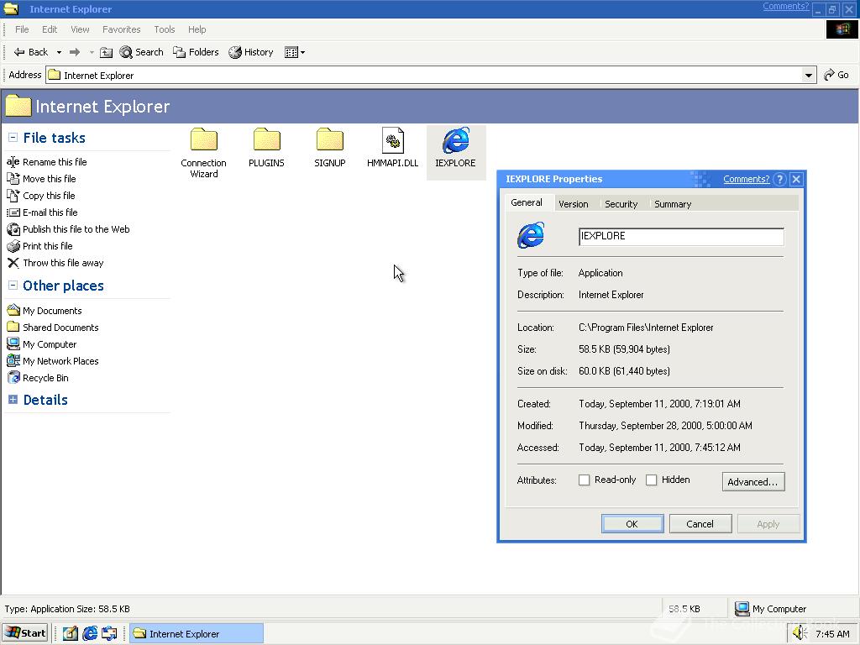Viewport: 860px width, 645px height.
Task: Open the Edit menu
Action: click(x=50, y=29)
